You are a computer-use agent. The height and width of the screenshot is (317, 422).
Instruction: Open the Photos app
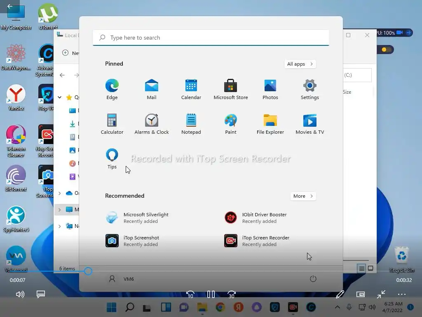click(x=270, y=89)
